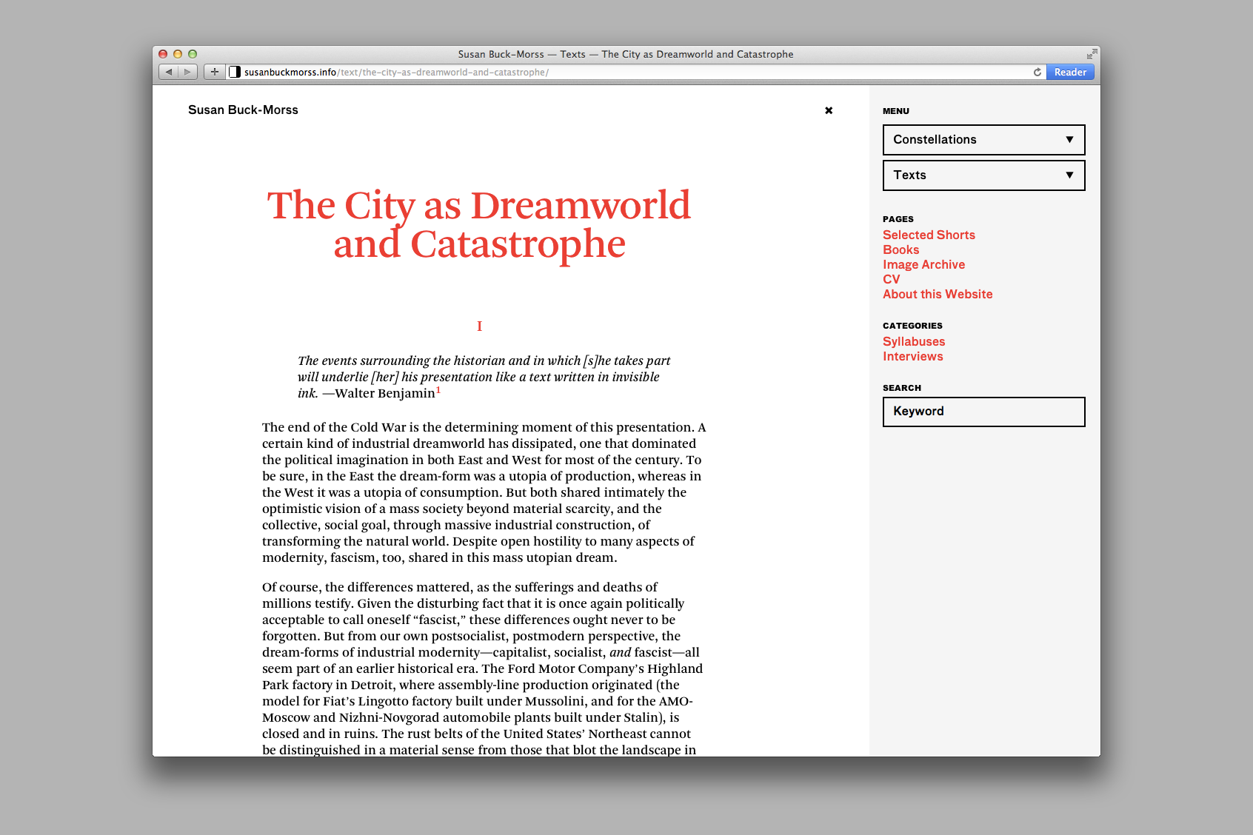The image size is (1253, 835).
Task: Click the browser forward arrow button
Action: 188,72
